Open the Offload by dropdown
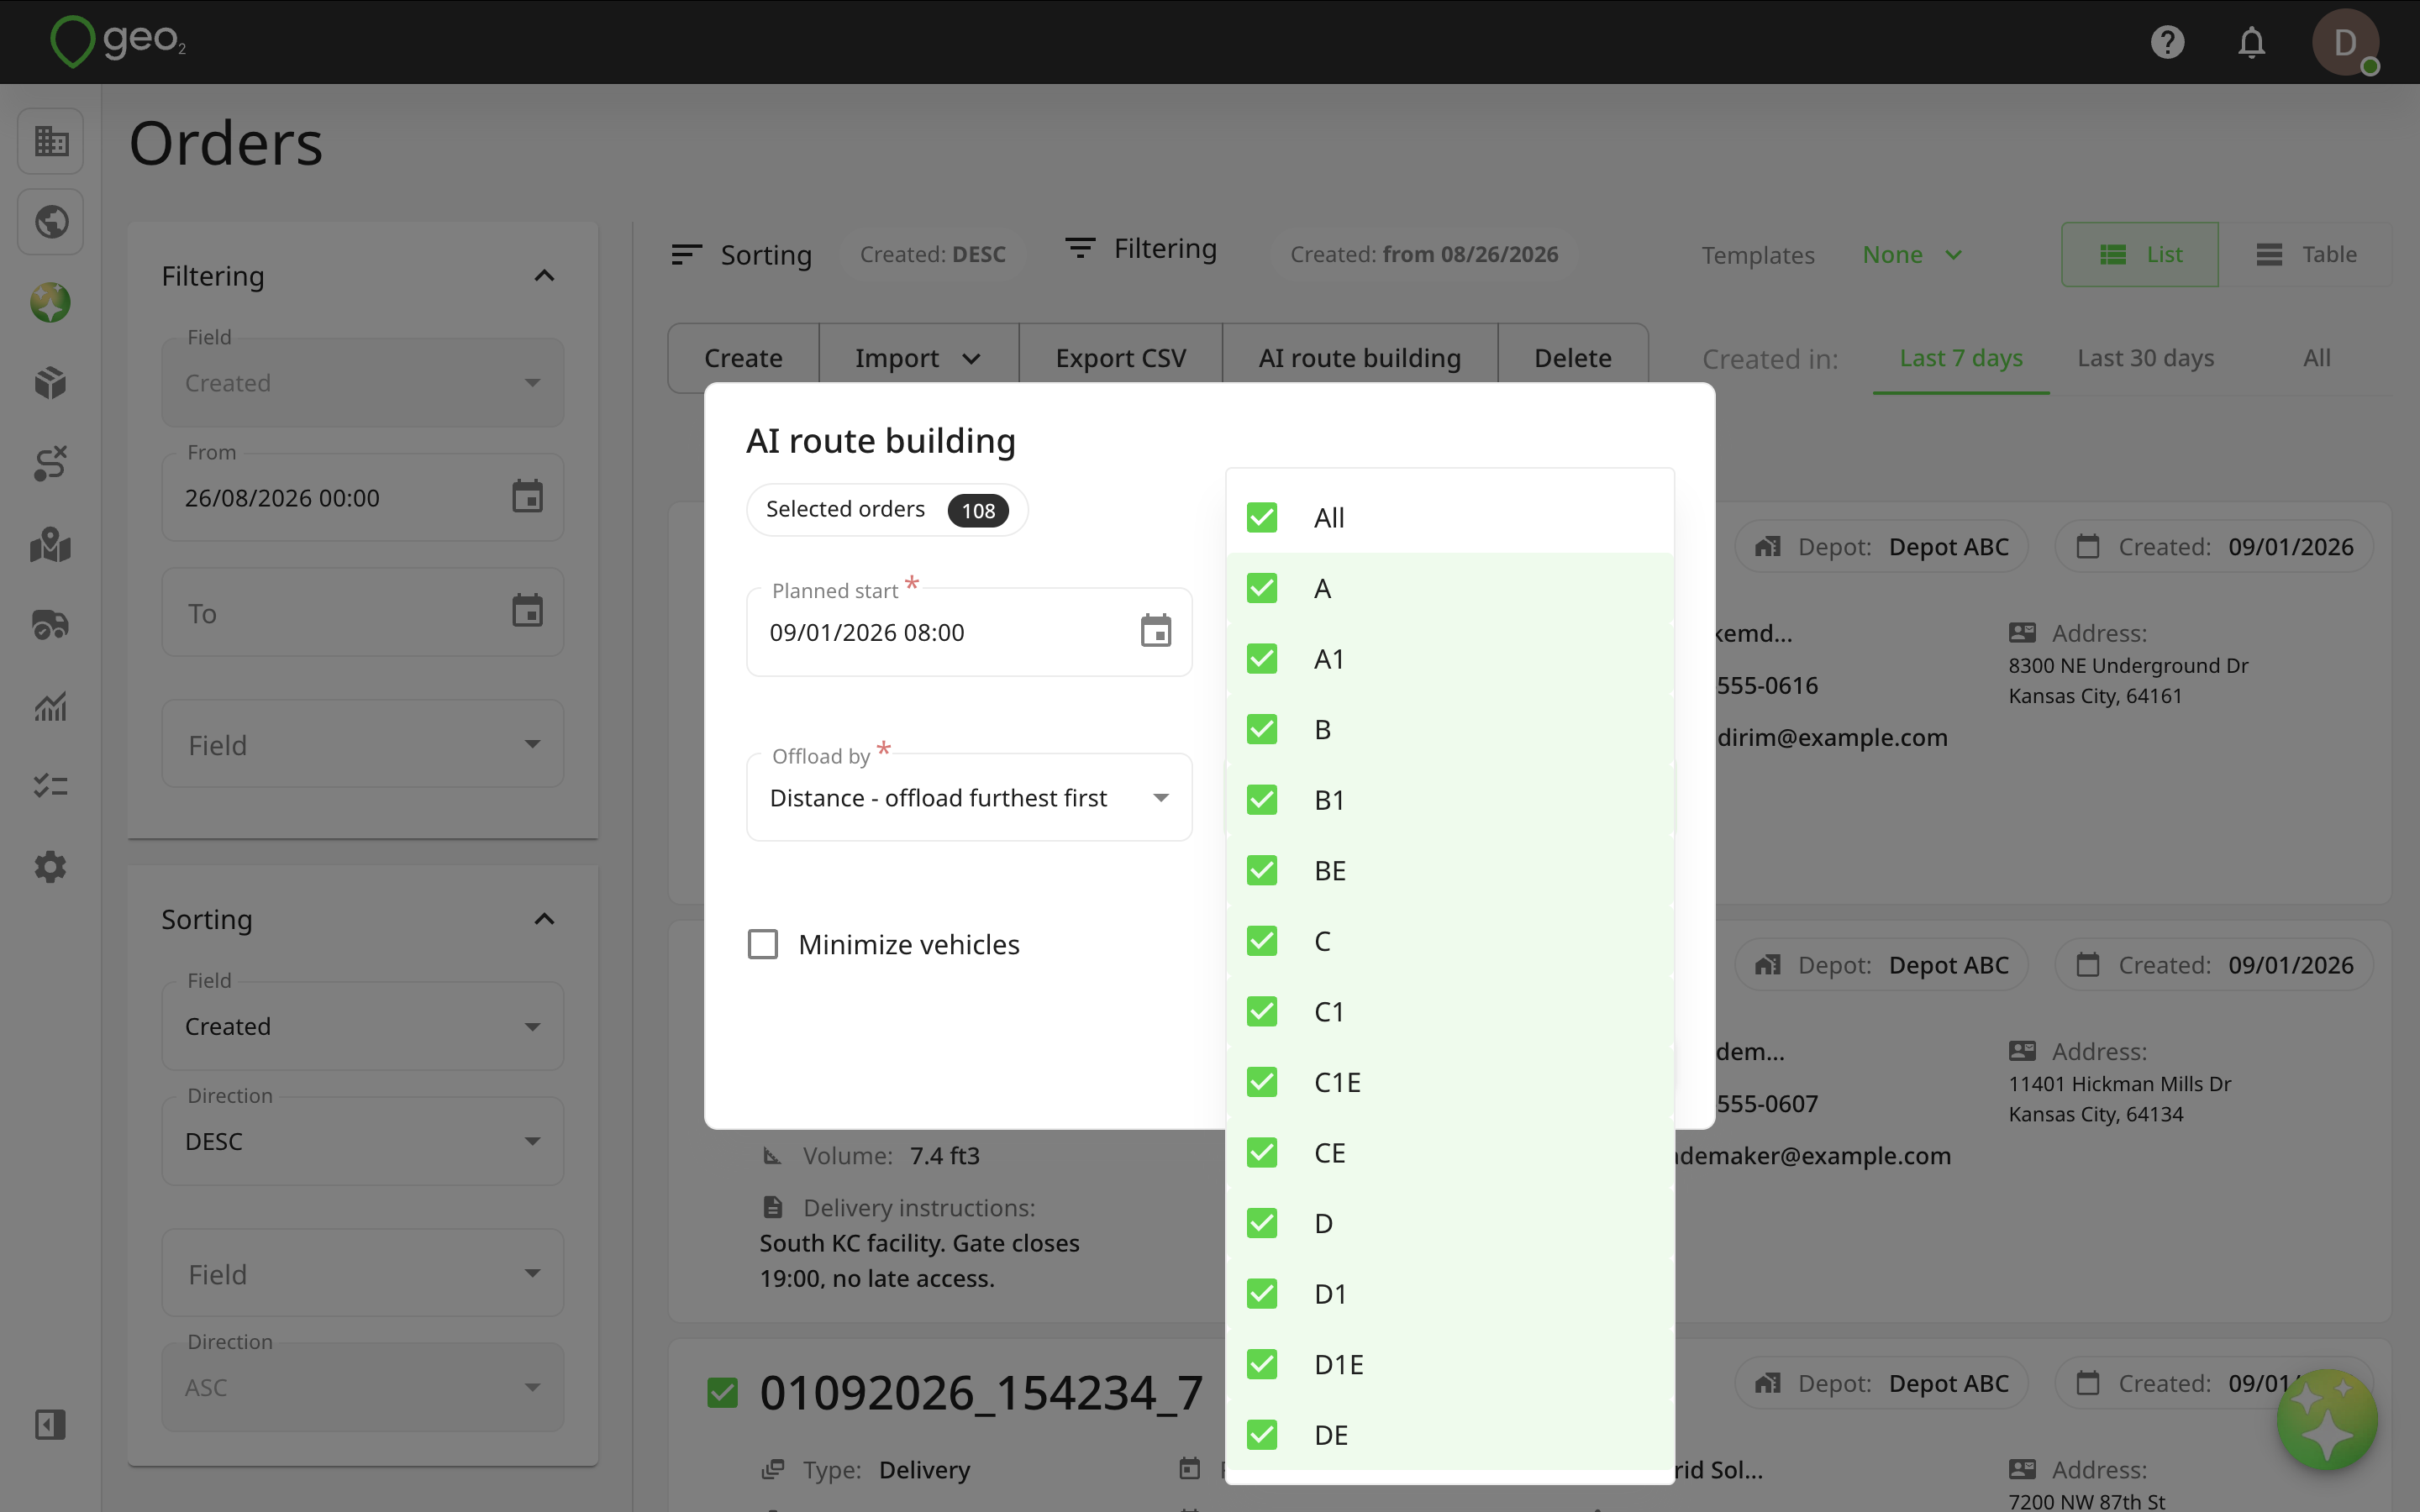Image resolution: width=2420 pixels, height=1512 pixels. coord(969,797)
